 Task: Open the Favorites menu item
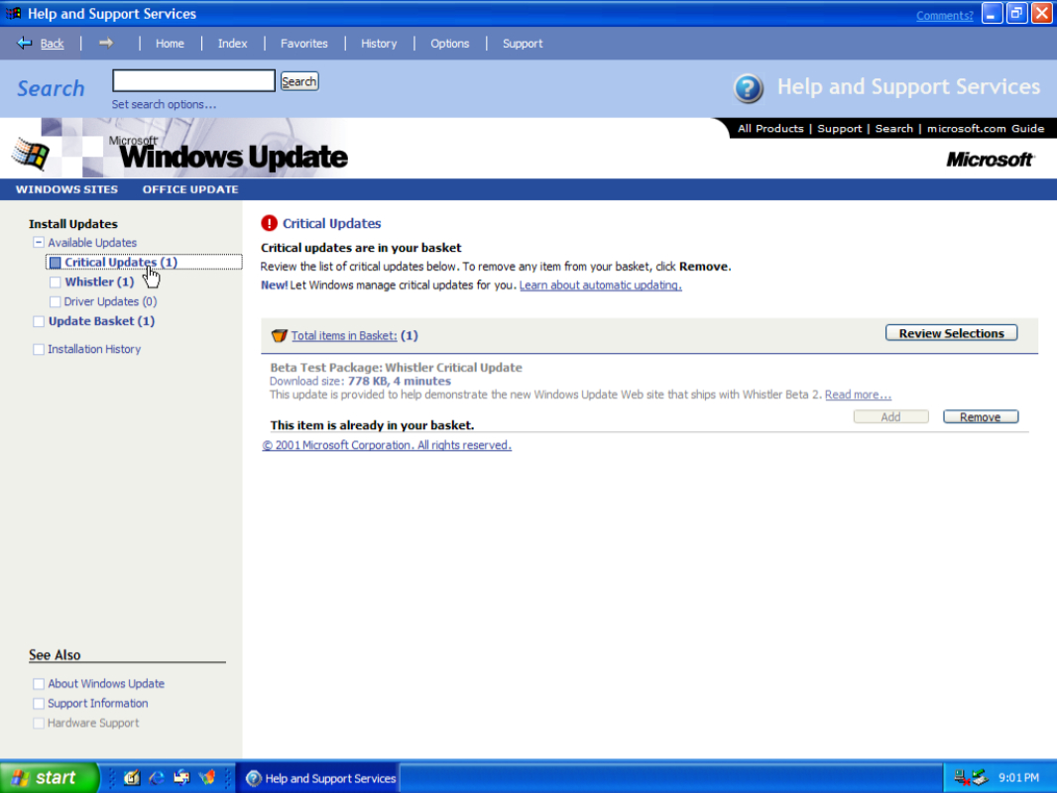(303, 44)
